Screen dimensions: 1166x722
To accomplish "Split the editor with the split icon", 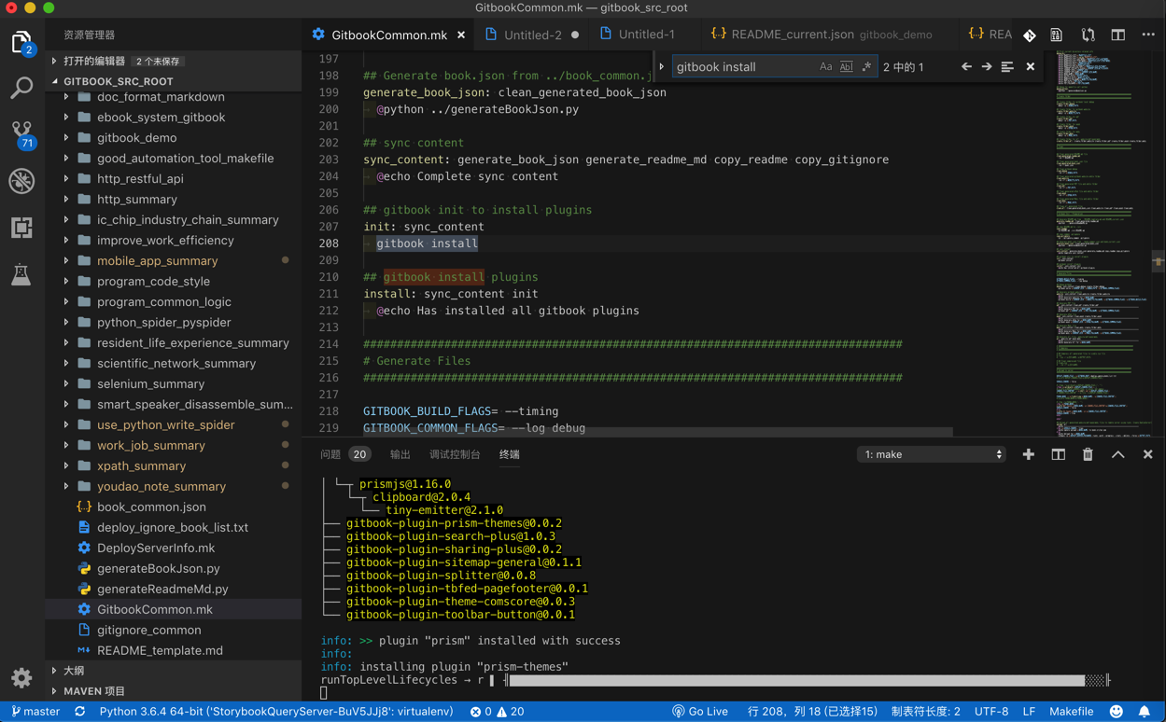I will coord(1117,35).
